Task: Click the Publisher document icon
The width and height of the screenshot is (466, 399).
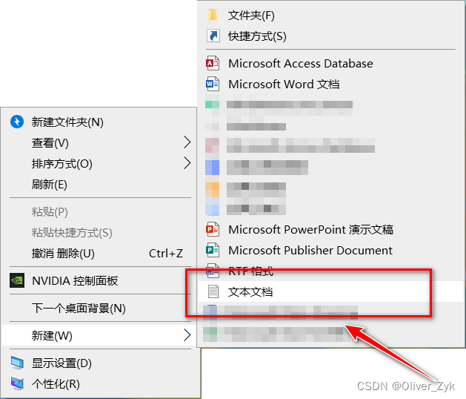Action: coord(213,250)
